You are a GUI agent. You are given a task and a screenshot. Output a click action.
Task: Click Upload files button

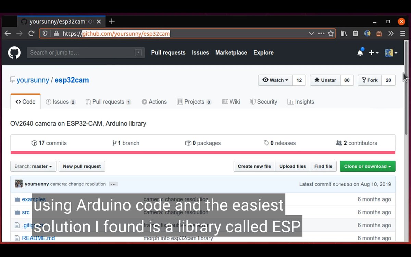point(292,166)
